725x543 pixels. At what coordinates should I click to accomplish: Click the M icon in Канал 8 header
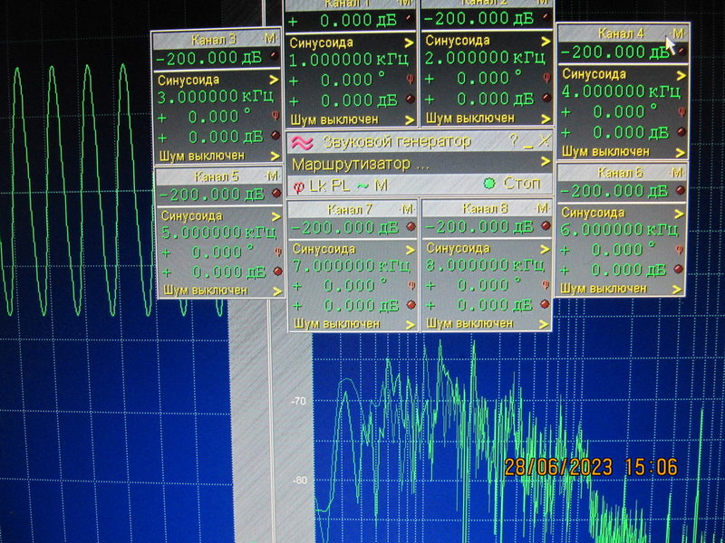542,208
